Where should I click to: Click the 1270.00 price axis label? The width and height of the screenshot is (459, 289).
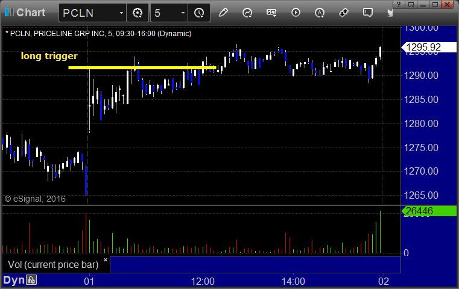[421, 171]
